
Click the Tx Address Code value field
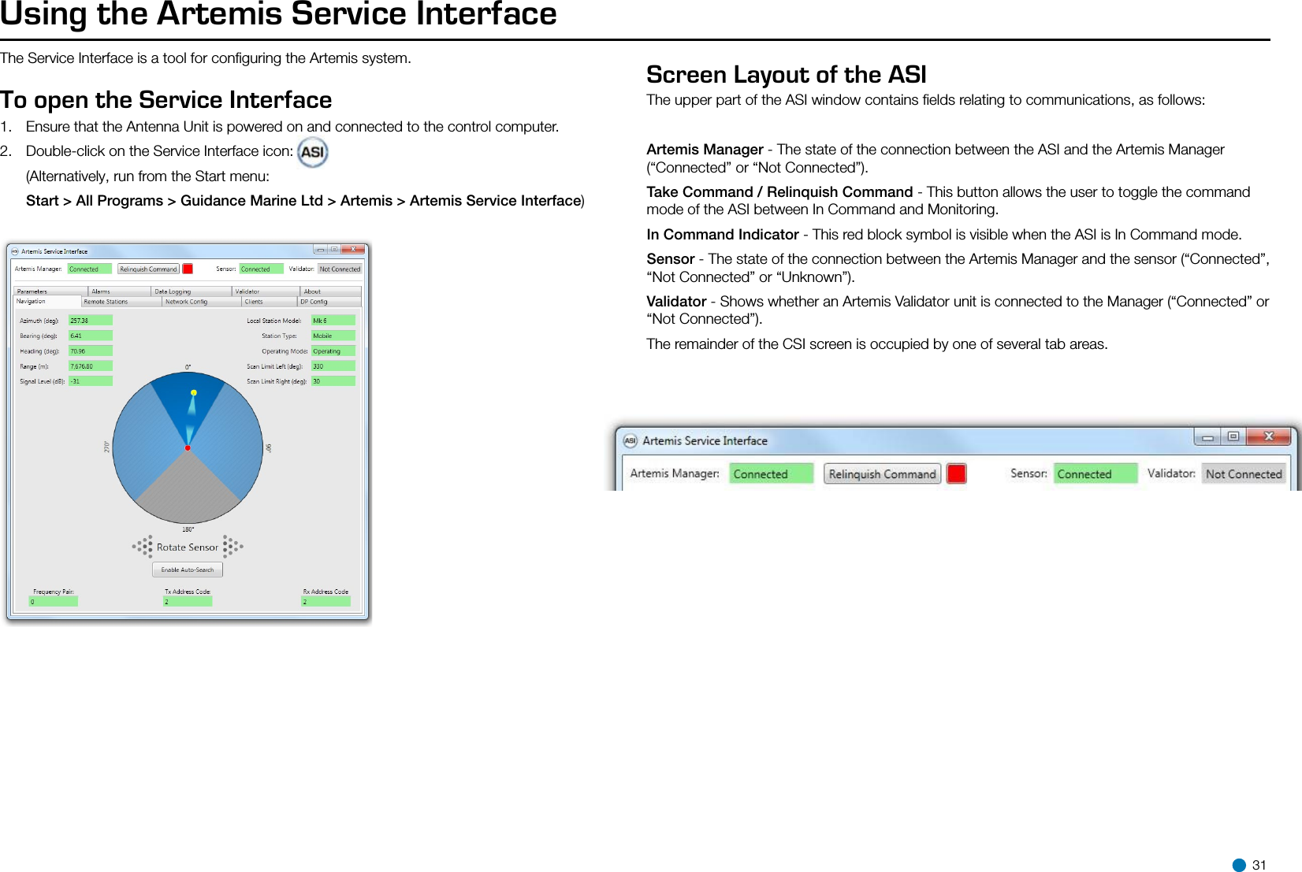188,602
